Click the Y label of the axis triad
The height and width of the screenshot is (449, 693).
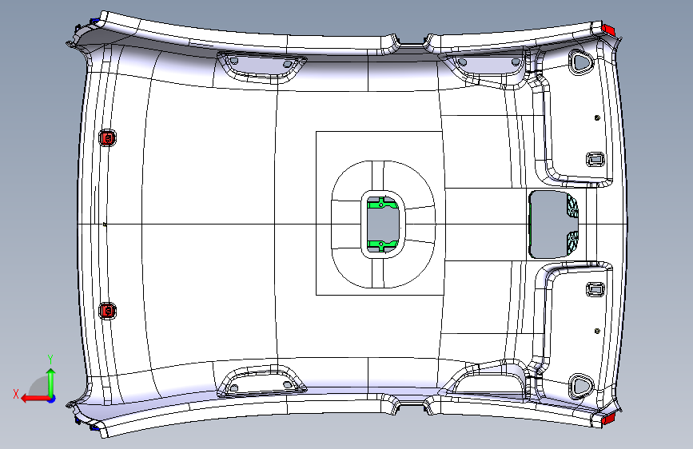click(50, 360)
